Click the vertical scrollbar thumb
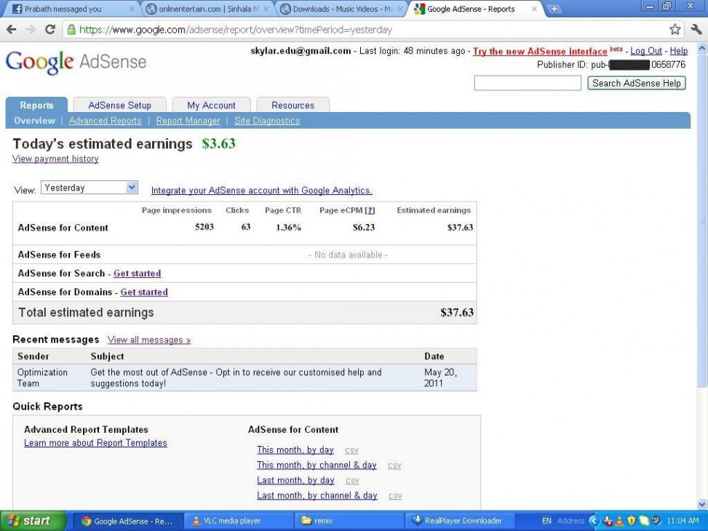Image resolution: width=708 pixels, height=531 pixels. pyautogui.click(x=703, y=220)
